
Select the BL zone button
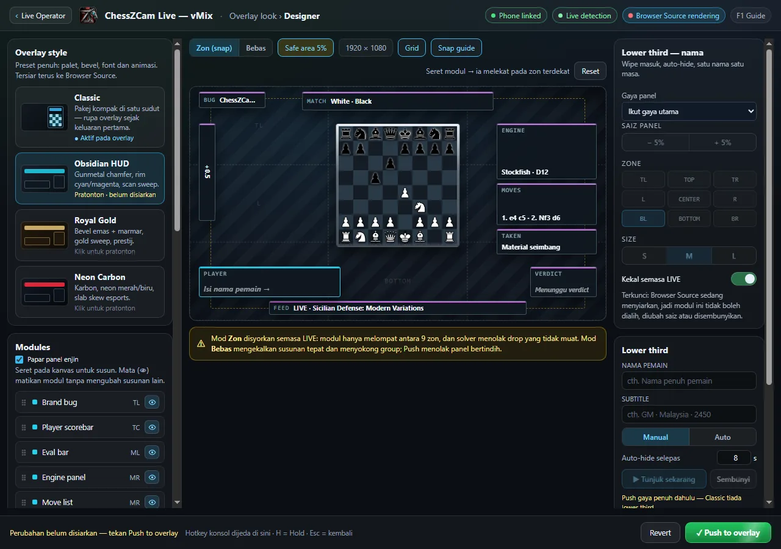coord(643,218)
